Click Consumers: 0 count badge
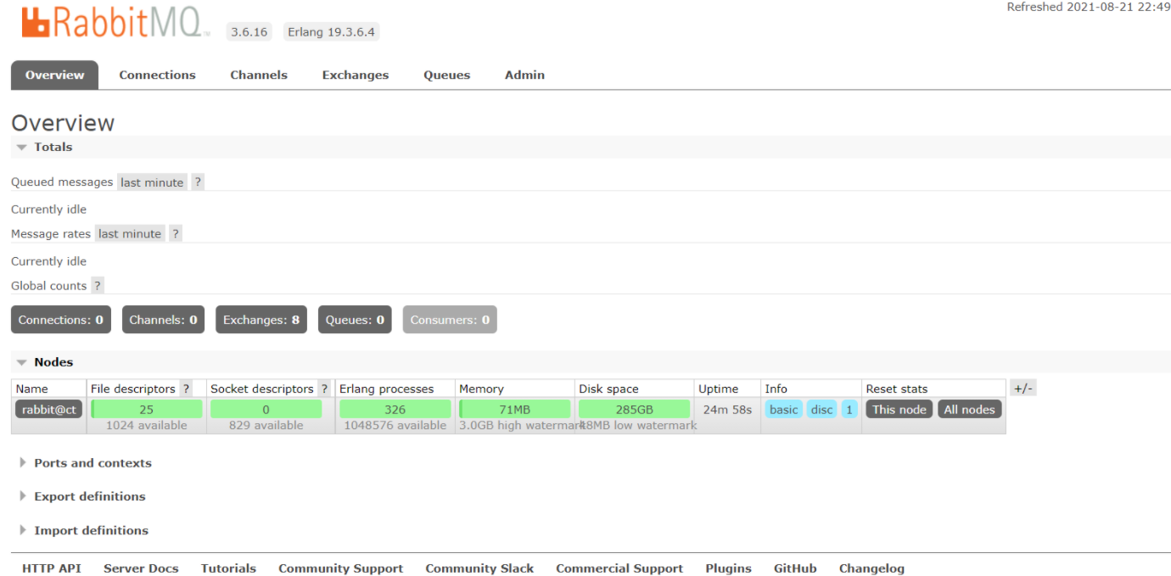The height and width of the screenshot is (576, 1171). coord(450,320)
